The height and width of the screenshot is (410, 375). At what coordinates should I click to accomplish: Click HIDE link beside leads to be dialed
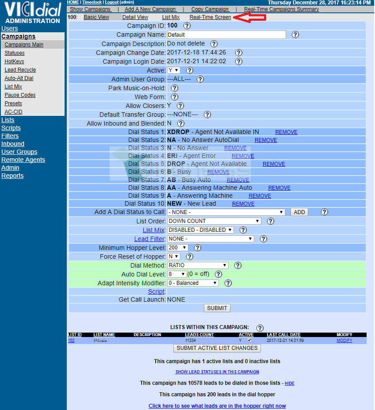pos(290,383)
